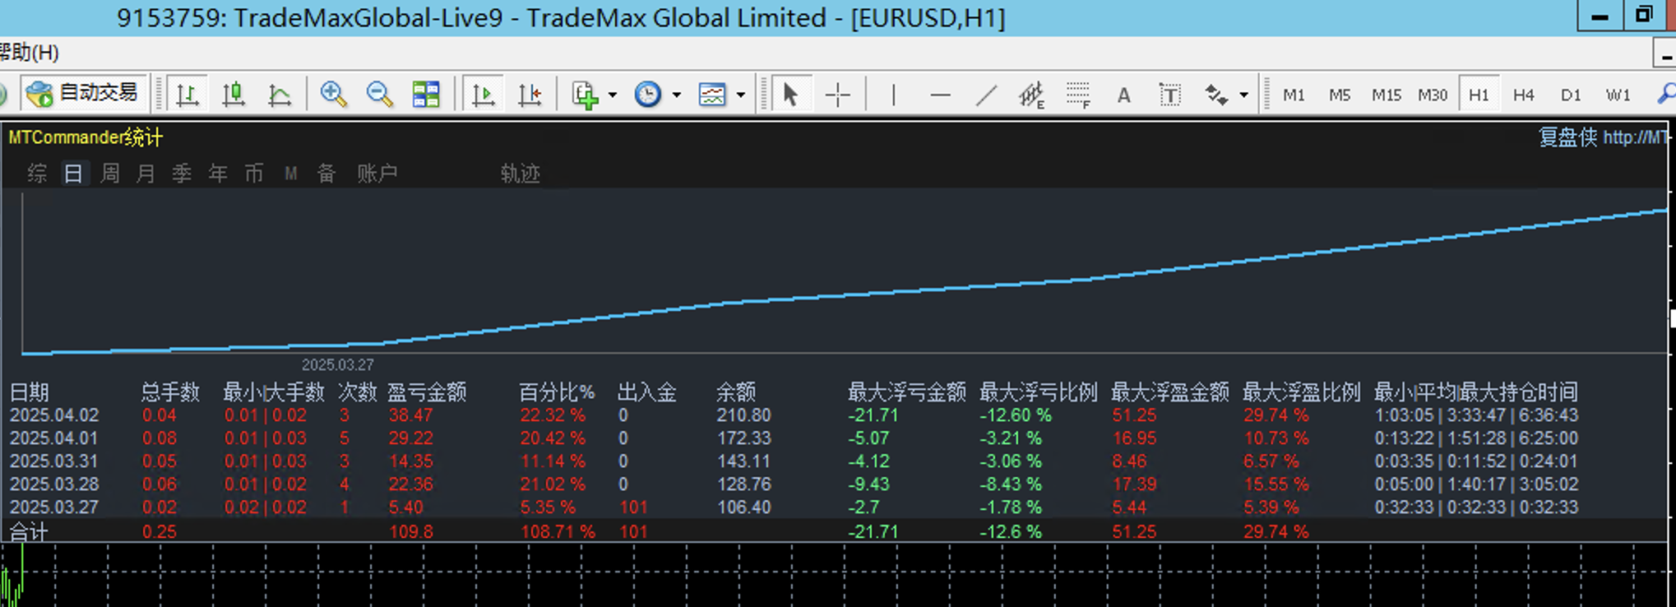Select the text label T tool

[1169, 95]
